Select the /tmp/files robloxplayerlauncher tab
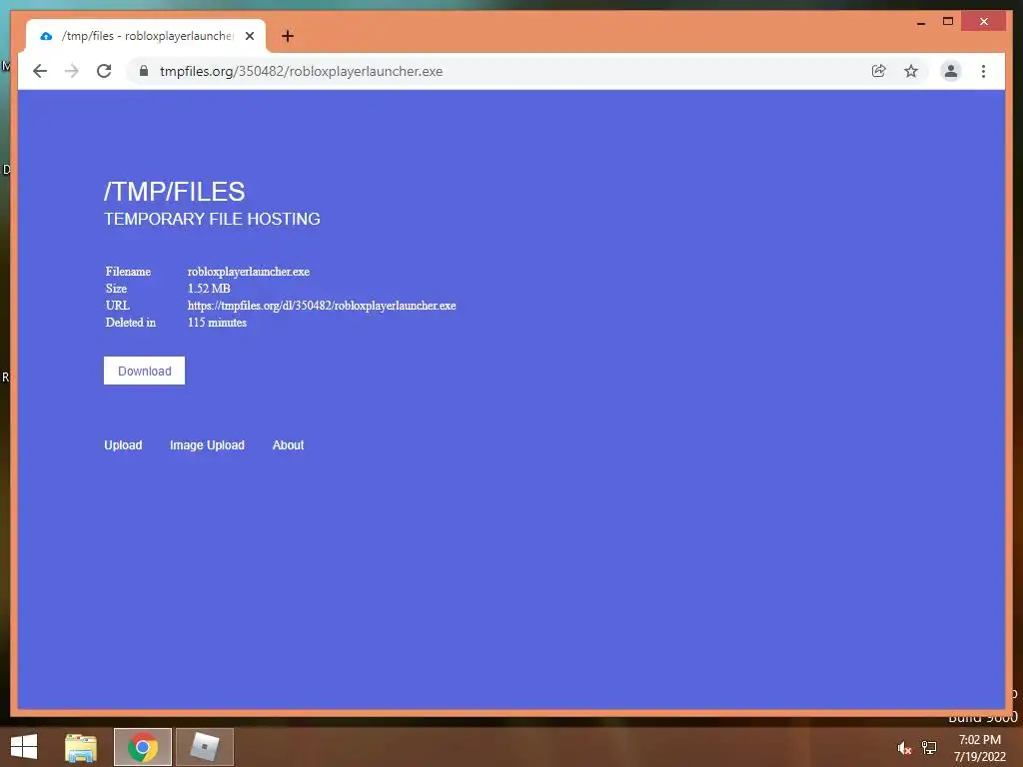 coord(144,36)
